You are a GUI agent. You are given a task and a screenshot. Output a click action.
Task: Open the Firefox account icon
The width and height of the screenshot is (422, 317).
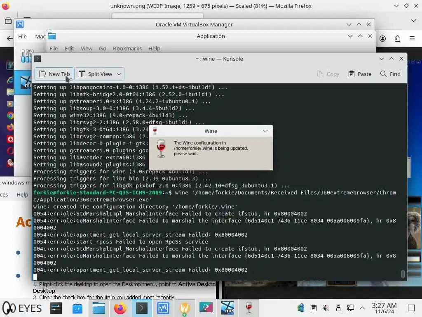click(382, 38)
